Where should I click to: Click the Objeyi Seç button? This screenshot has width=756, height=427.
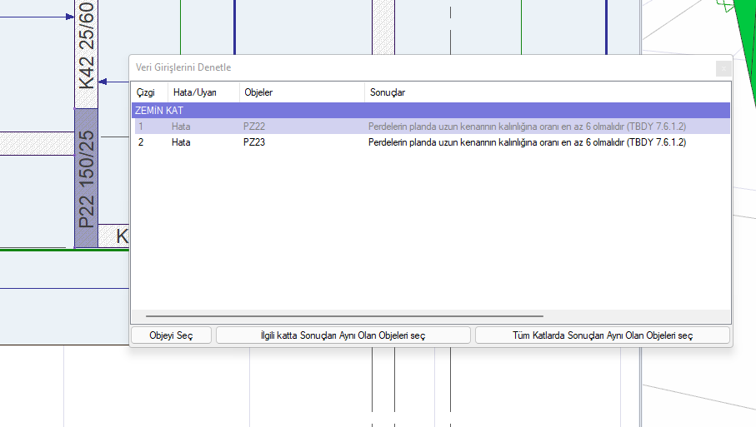(171, 335)
